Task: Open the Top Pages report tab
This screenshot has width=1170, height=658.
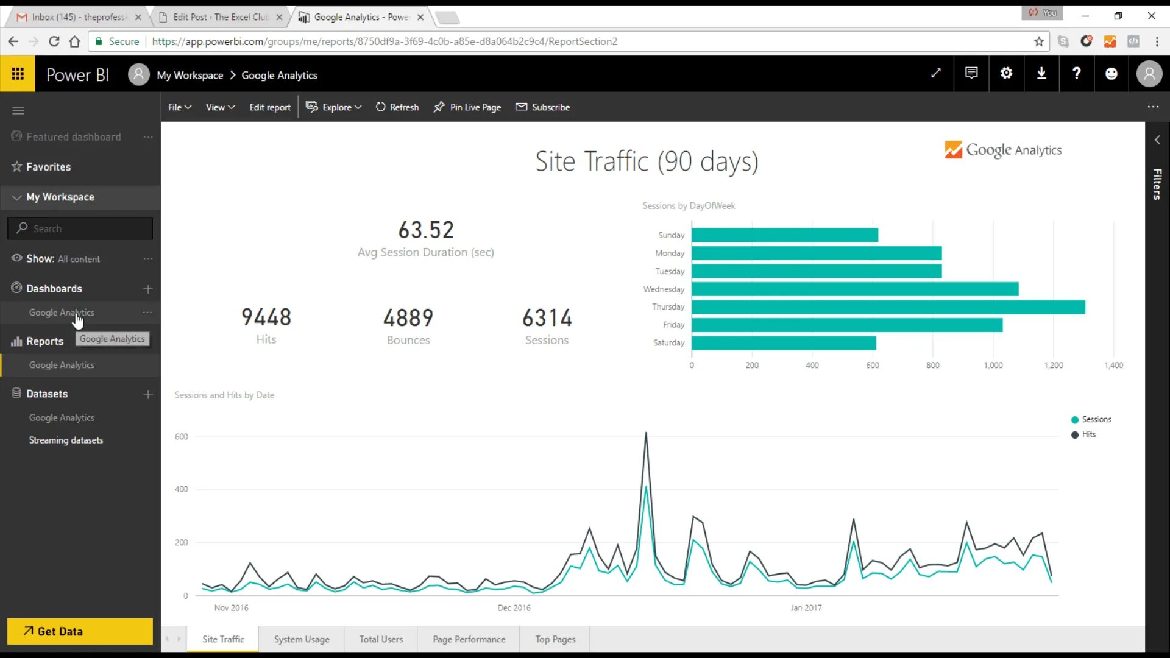Action: click(x=555, y=639)
